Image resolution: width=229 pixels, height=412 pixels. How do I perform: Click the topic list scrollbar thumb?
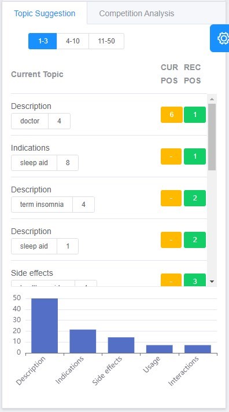click(x=212, y=137)
